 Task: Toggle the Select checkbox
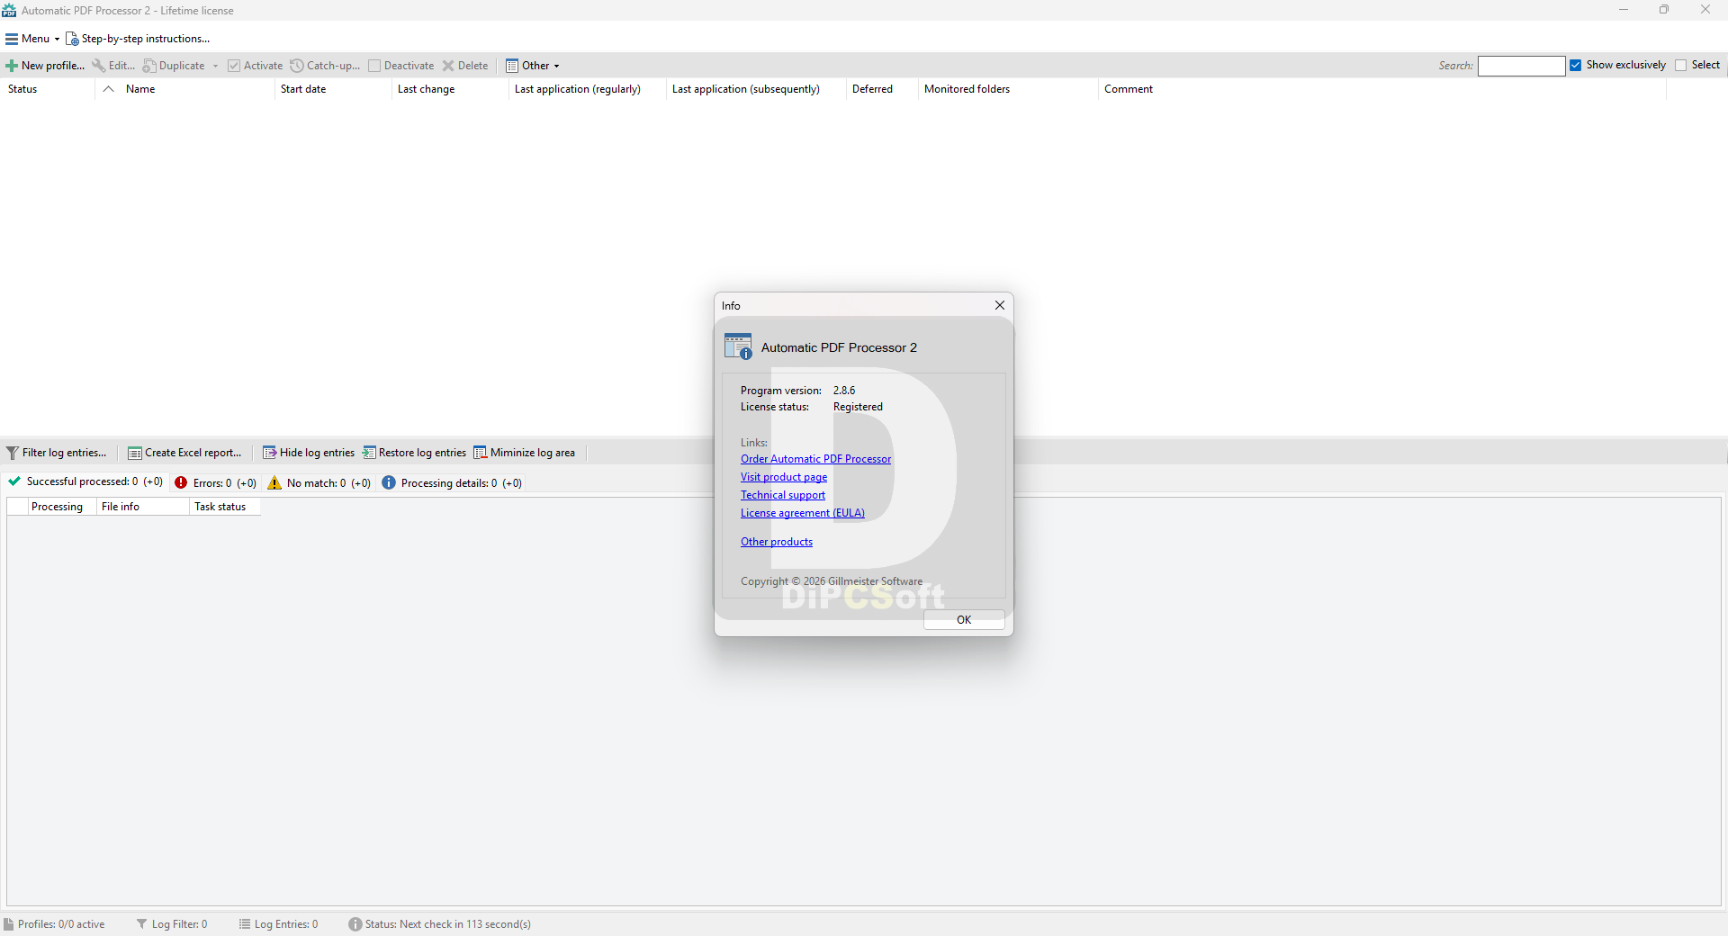[1680, 65]
